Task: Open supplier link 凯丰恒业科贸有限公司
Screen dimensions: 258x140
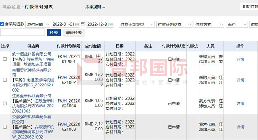Action: tap(32, 54)
